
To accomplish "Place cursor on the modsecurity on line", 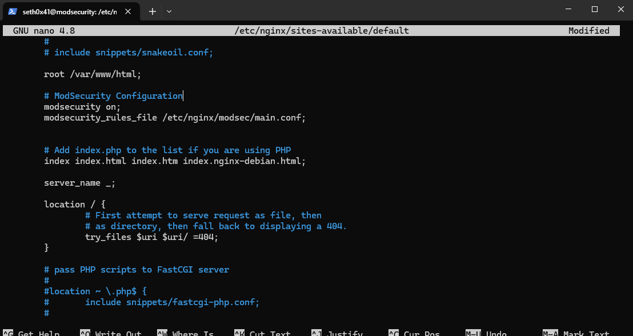I will (82, 106).
